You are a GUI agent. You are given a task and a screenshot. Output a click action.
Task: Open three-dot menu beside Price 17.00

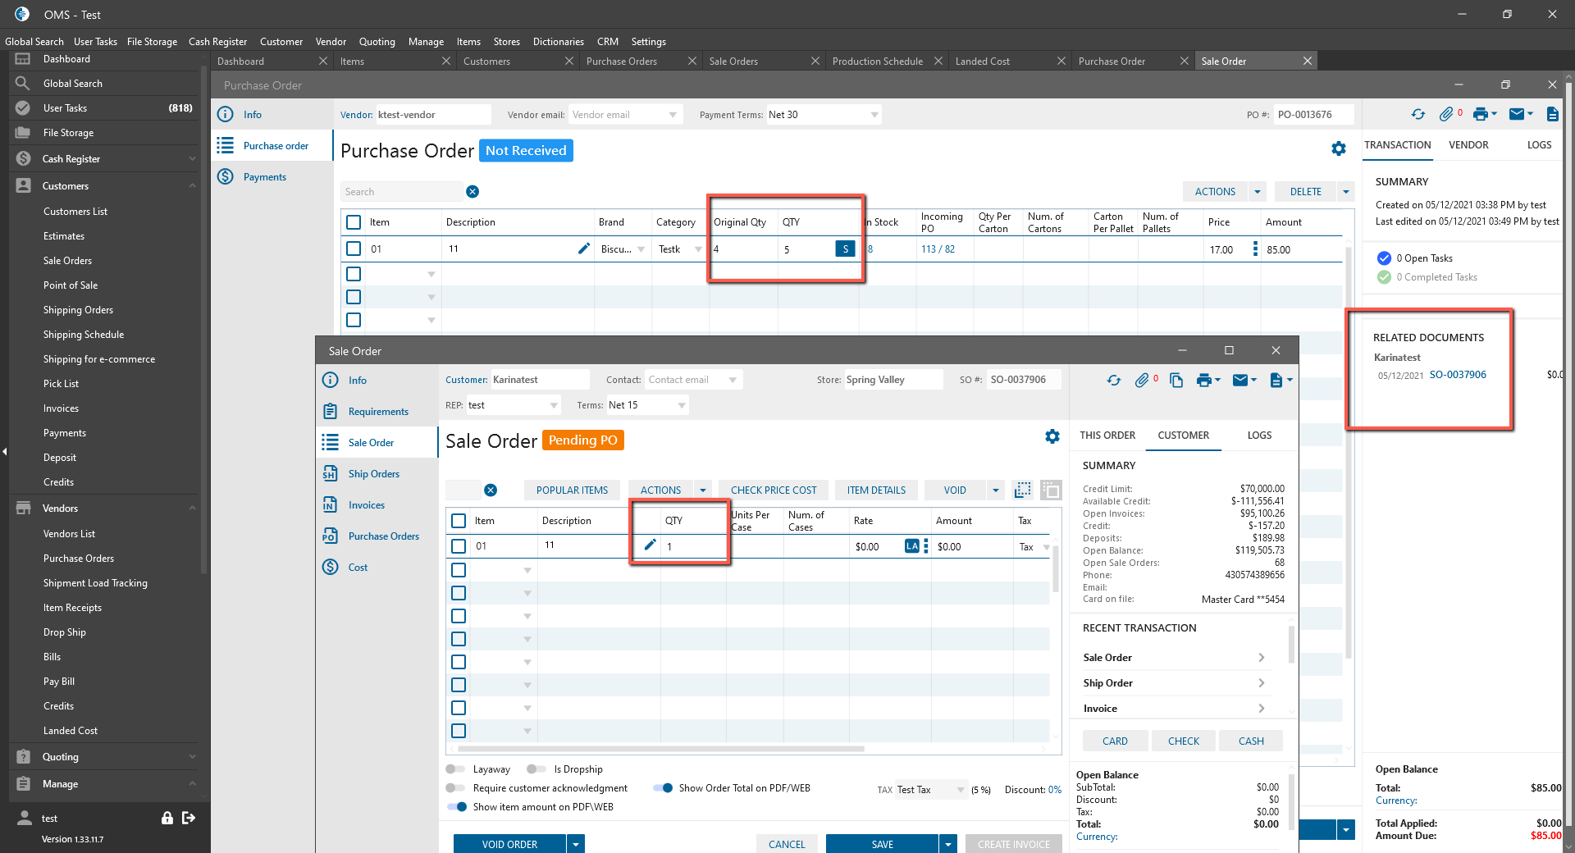tap(1255, 249)
